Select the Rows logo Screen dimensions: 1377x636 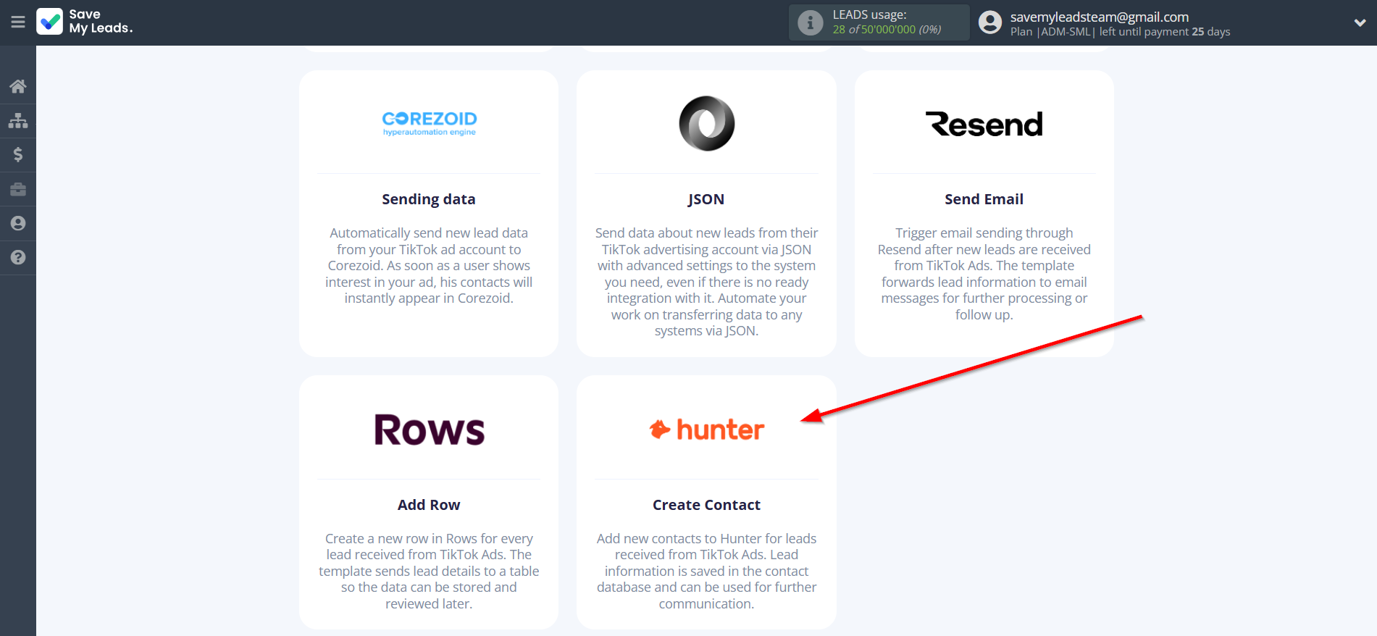pyautogui.click(x=429, y=430)
